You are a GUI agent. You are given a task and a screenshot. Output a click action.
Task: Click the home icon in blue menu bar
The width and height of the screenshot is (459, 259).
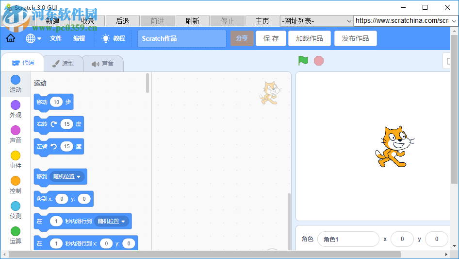pos(11,38)
